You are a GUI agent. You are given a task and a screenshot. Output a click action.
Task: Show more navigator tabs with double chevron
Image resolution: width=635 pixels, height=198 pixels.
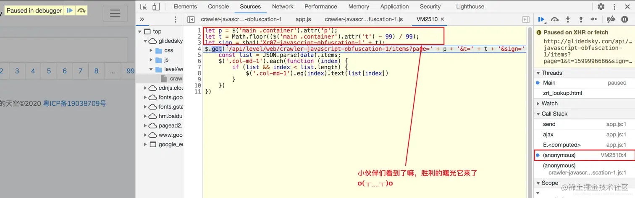click(x=142, y=19)
